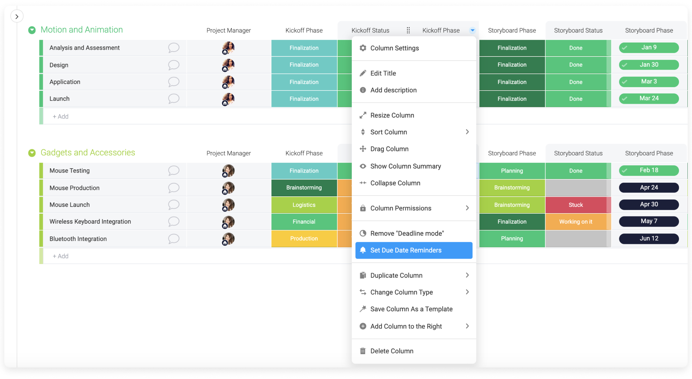
Task: Select Drag Column menu entry
Action: coord(414,149)
